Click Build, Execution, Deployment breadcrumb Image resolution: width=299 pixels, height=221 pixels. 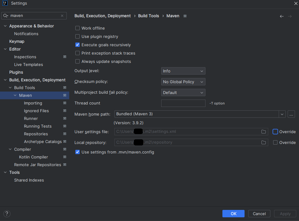click(x=103, y=16)
